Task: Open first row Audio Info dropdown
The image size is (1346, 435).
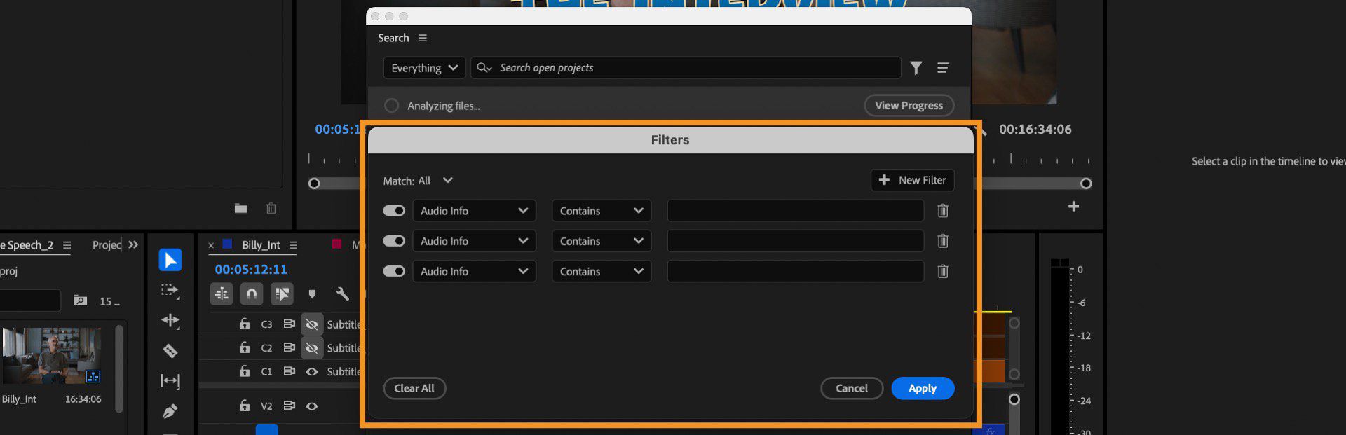Action: pos(475,211)
